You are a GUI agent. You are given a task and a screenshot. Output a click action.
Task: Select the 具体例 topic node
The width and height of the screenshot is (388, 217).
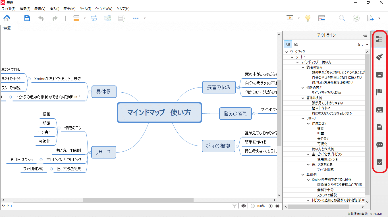(x=104, y=92)
